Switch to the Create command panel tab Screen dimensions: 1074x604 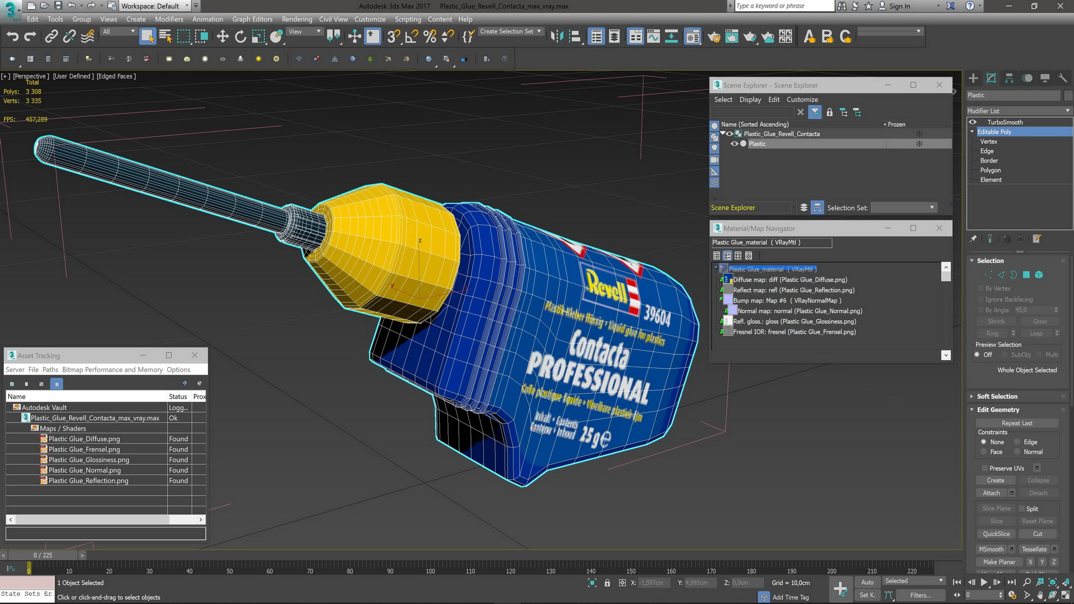973,78
